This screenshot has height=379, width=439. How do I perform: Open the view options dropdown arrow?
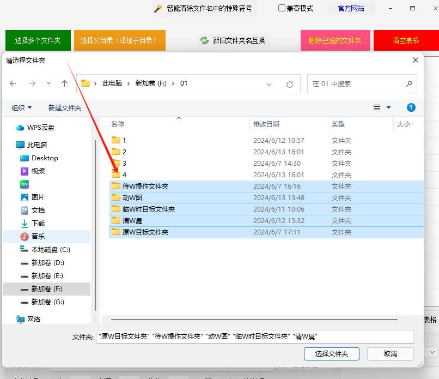pos(389,107)
